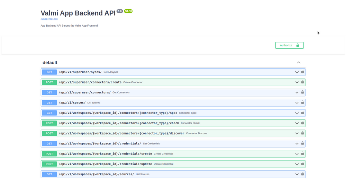Click lock icon on Get All Syncs row
Image resolution: width=346 pixels, height=180 pixels.
(x=302, y=72)
